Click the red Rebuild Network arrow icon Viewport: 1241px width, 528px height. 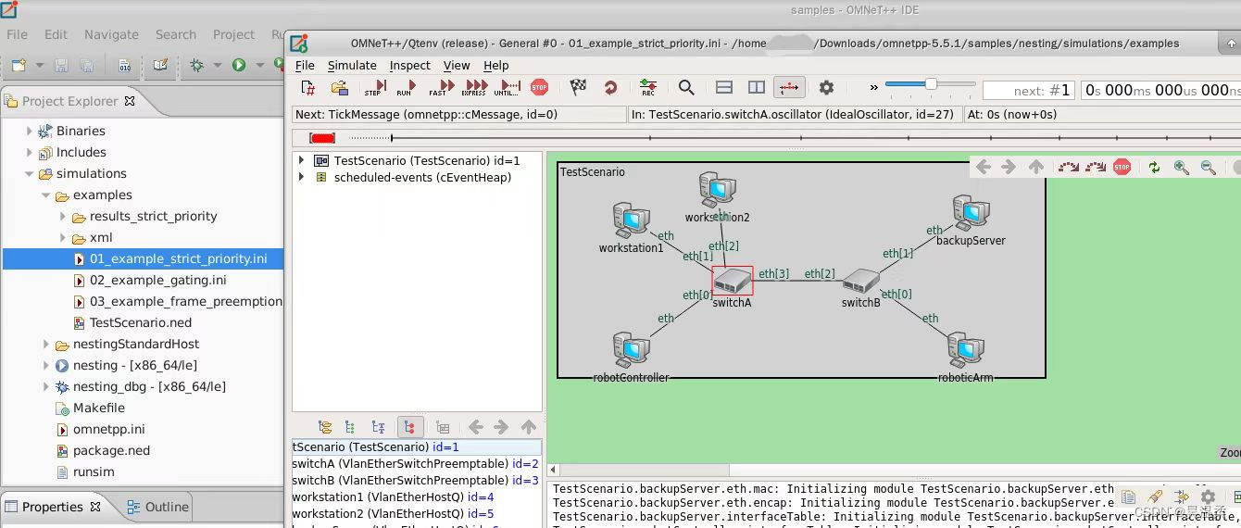(x=610, y=87)
